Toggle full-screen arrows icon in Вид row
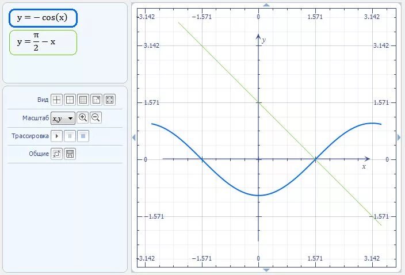 pos(109,100)
